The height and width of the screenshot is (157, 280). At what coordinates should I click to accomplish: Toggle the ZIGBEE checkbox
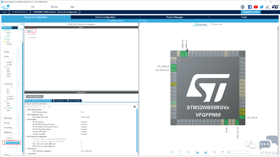coord(29,37)
